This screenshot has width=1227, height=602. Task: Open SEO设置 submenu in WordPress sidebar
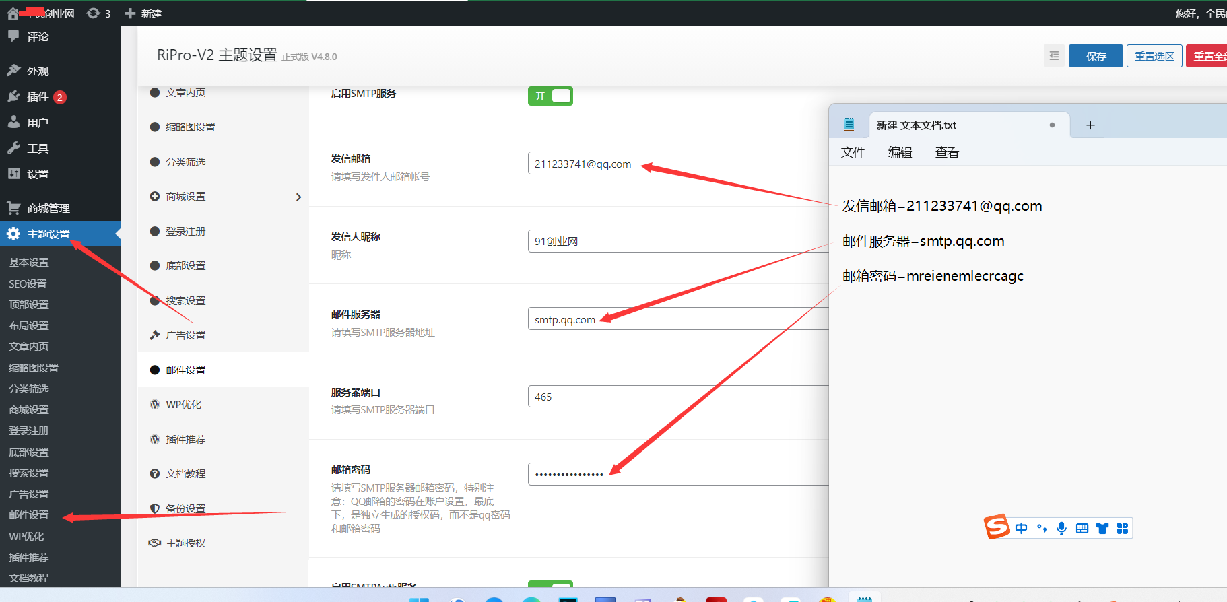tap(28, 283)
